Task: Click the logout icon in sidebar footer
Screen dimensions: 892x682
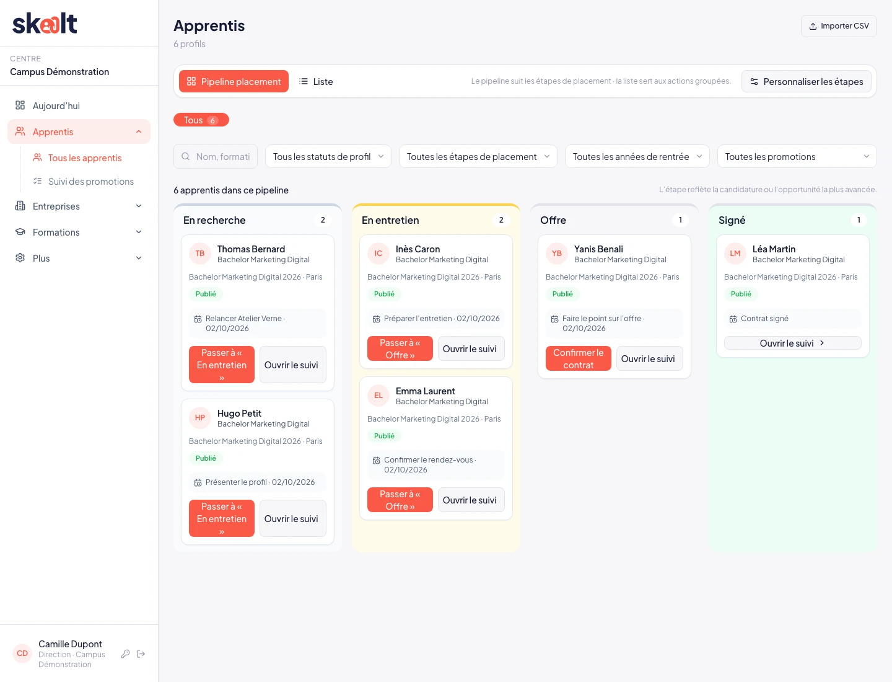Action: [x=141, y=654]
